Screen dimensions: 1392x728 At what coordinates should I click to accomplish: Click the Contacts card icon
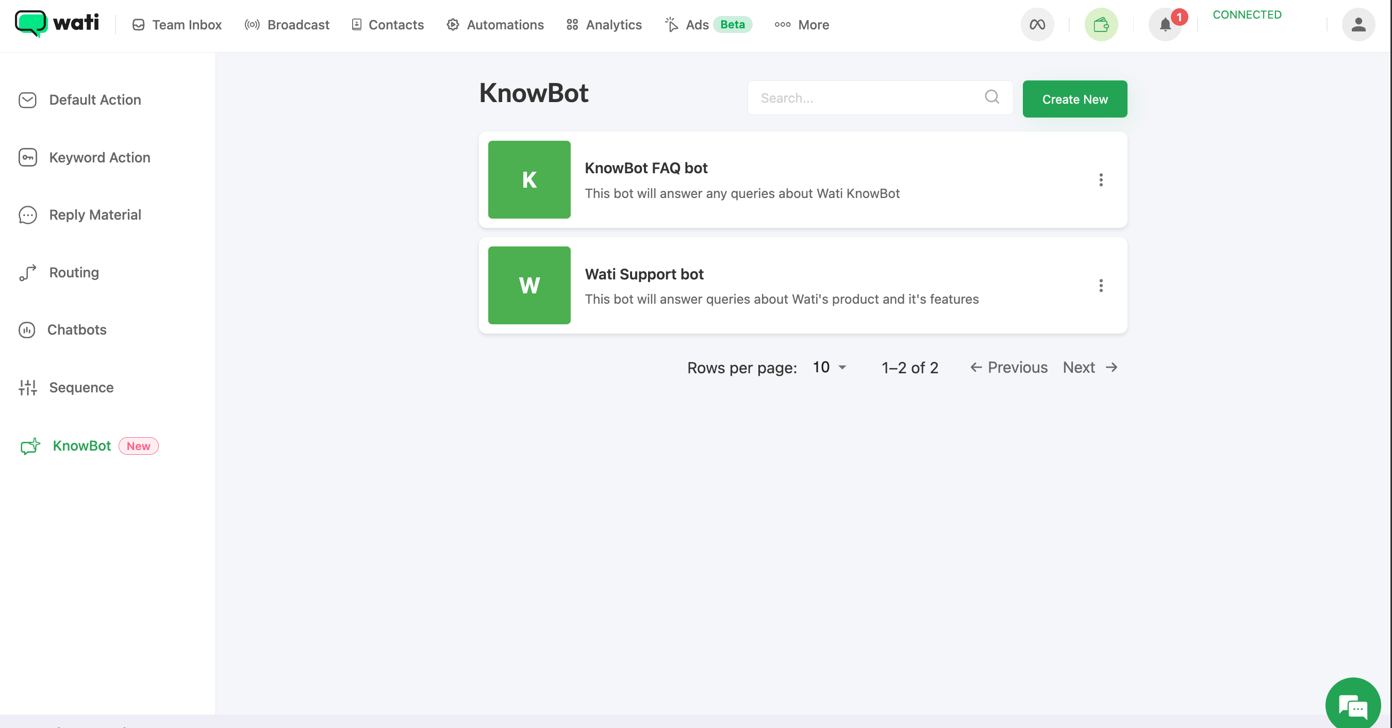tap(357, 25)
